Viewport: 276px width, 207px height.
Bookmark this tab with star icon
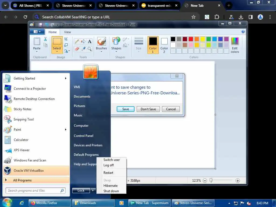(194, 17)
